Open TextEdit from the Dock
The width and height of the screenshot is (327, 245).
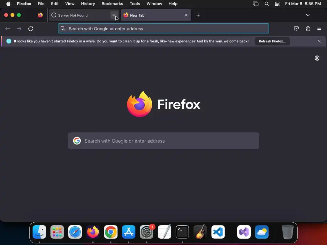[x=164, y=232]
